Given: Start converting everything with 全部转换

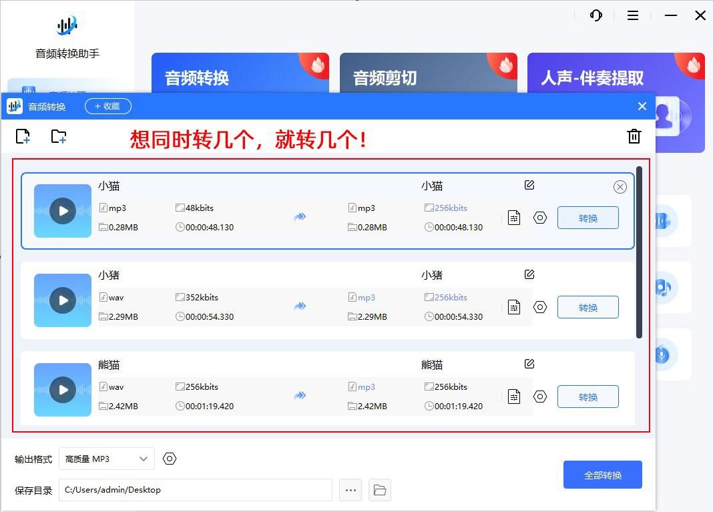Looking at the screenshot, I should (x=602, y=475).
